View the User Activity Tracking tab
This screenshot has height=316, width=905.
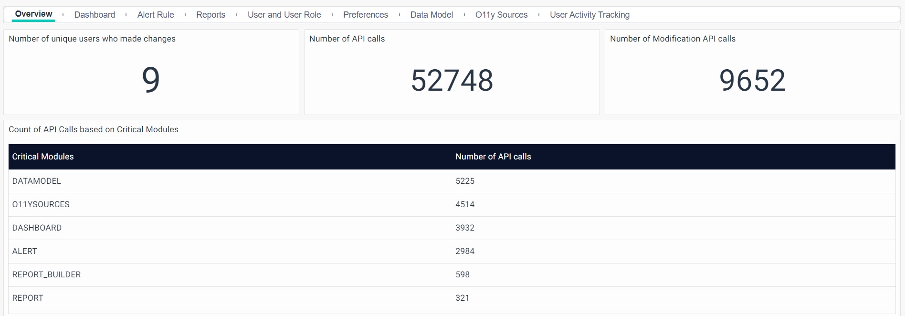coord(589,15)
